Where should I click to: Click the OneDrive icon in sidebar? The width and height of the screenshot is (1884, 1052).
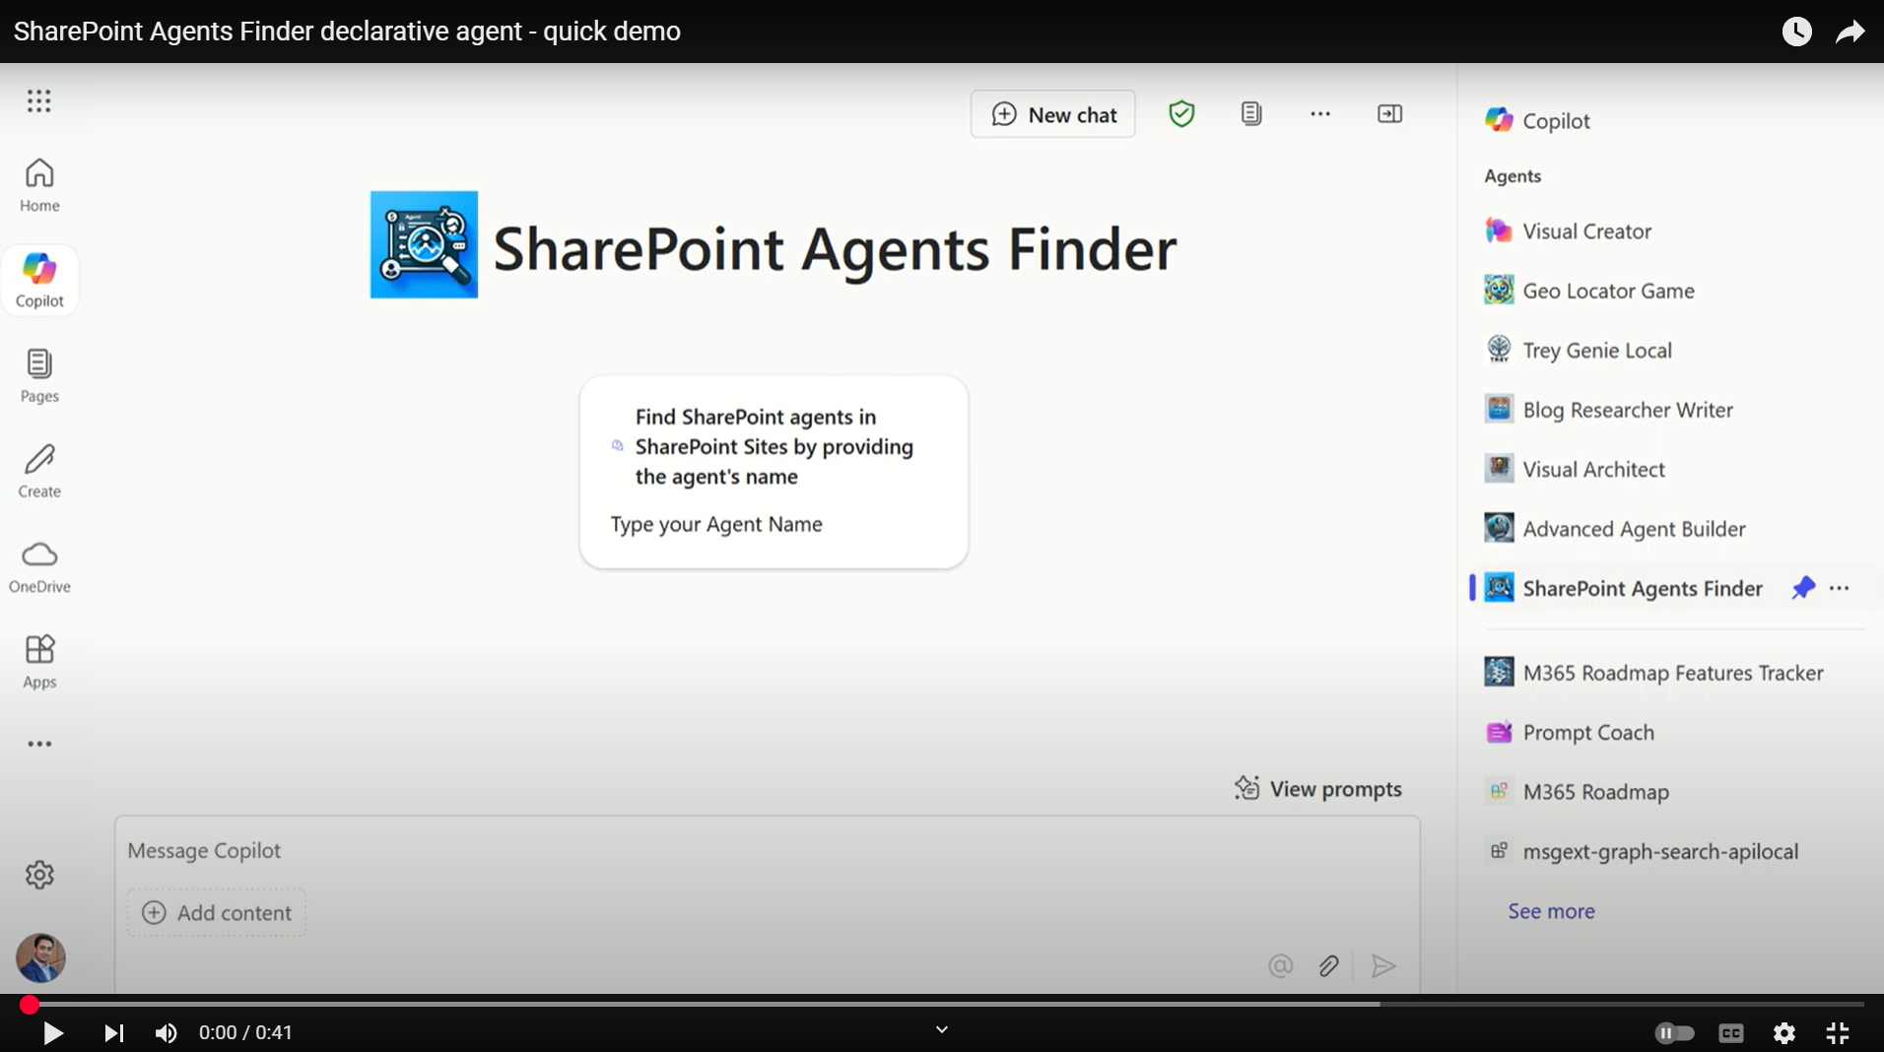(x=39, y=564)
